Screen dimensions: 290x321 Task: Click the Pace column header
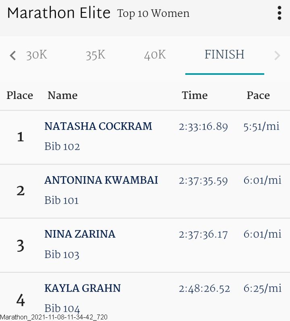pos(258,95)
